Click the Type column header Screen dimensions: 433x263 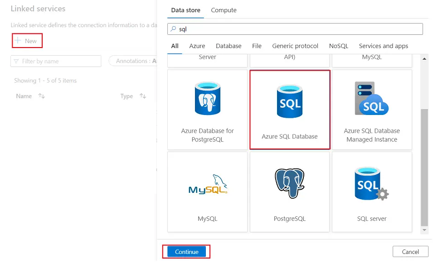point(126,96)
